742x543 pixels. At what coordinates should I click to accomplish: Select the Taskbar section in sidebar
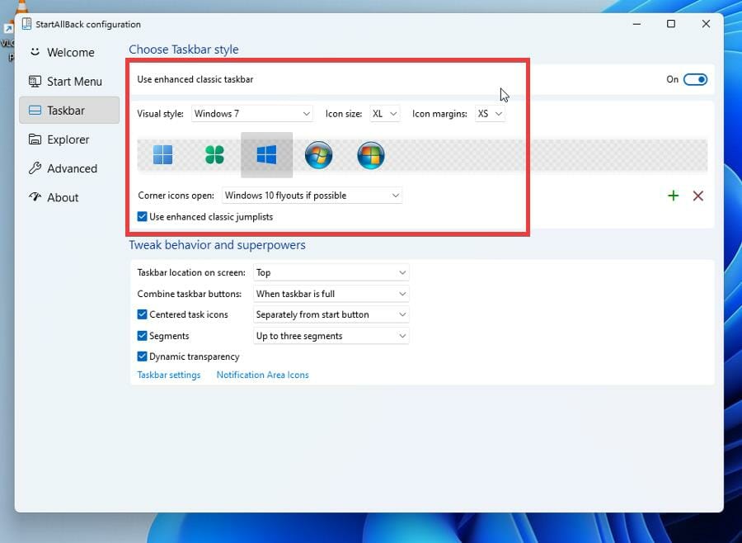pos(69,111)
